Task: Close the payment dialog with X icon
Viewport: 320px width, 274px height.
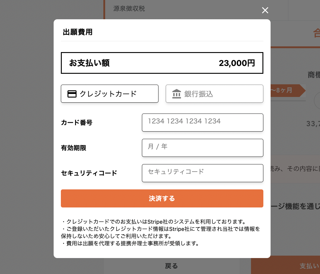Action: click(x=265, y=11)
